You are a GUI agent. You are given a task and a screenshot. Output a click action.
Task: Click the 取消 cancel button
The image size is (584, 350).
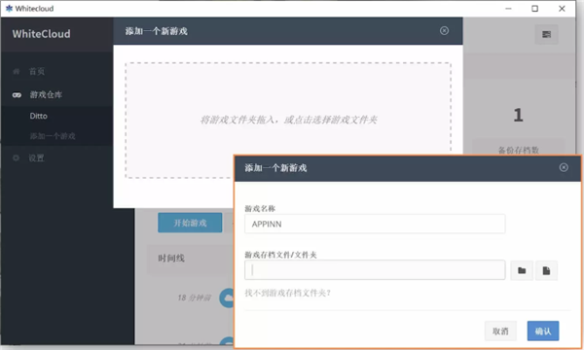(x=500, y=331)
